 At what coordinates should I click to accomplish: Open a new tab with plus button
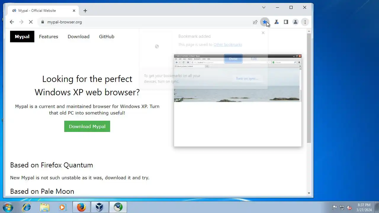tap(85, 11)
